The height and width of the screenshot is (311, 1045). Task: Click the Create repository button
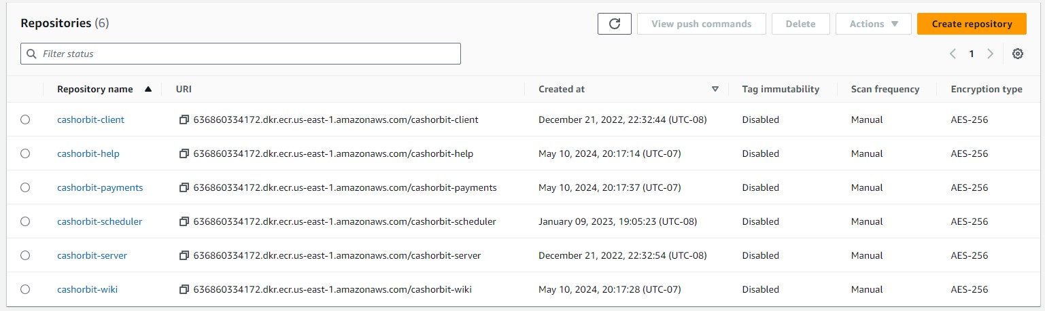[x=972, y=24]
